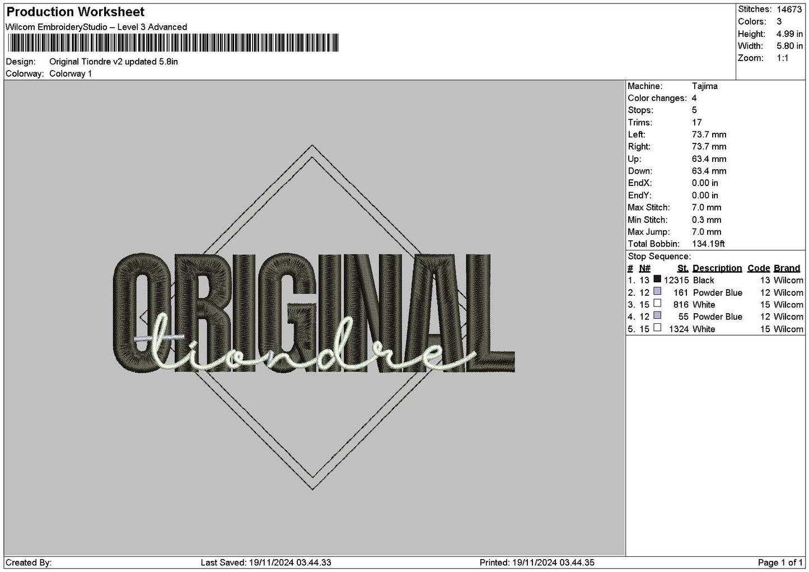Click the Total Bobbin value 134.19ft
The width and height of the screenshot is (809, 572).
(x=708, y=244)
